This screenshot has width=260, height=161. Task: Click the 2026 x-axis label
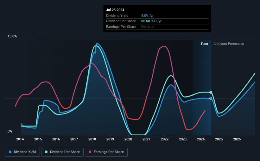[237, 139]
